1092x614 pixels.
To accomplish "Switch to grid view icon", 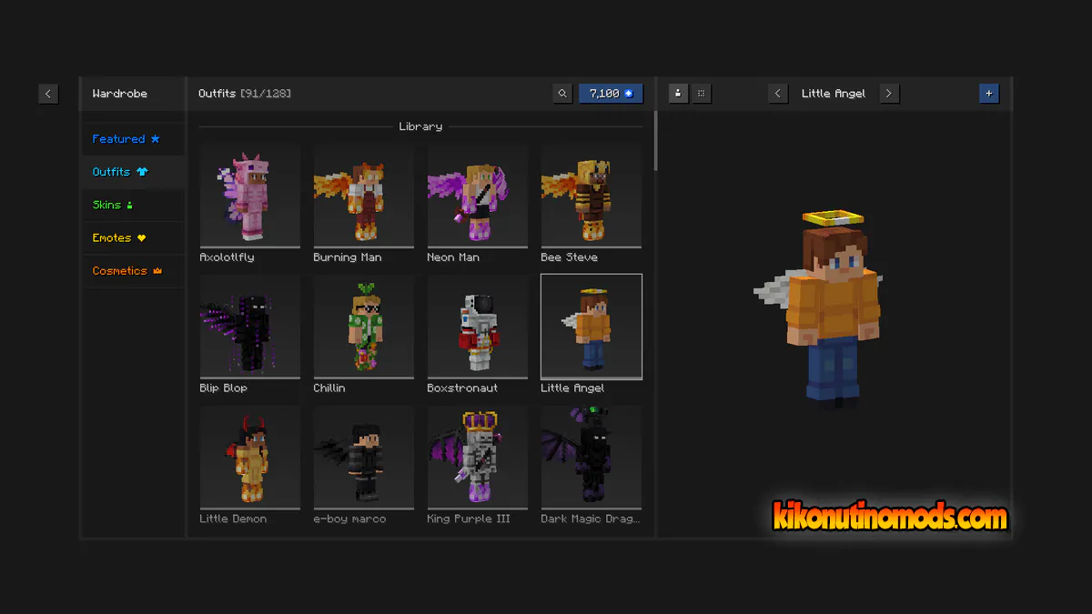I will [x=701, y=94].
